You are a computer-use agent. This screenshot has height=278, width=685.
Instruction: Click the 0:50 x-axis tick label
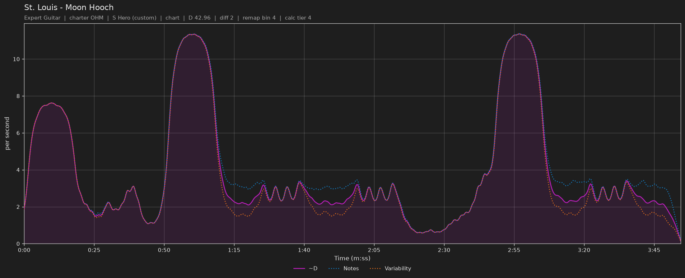tap(164, 250)
